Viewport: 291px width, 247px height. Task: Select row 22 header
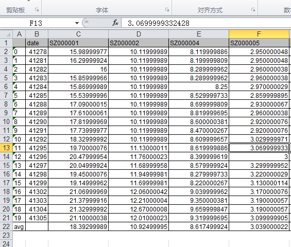6,226
